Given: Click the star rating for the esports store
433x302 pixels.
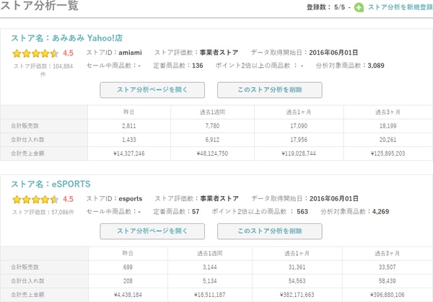Looking at the screenshot, I should point(35,199).
